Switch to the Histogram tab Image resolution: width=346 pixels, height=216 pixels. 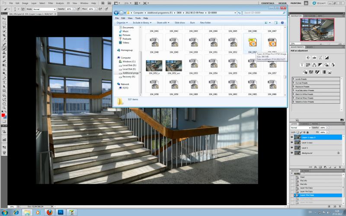tap(310, 16)
